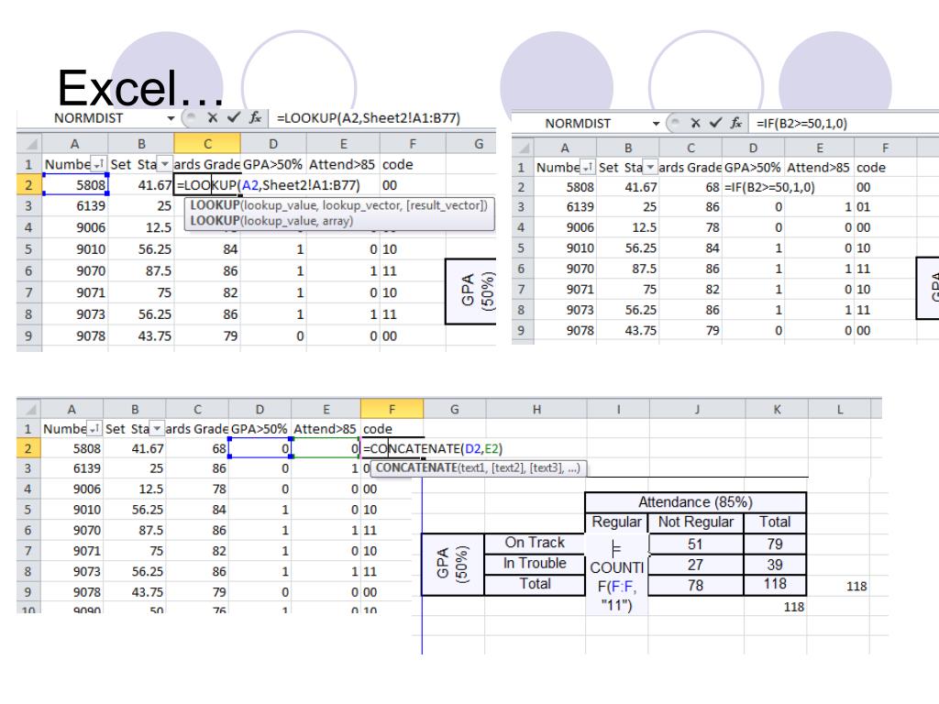Screen dimensions: 939x704
Task: Click Select All corner in the =IF sheet
Action: tap(524, 148)
